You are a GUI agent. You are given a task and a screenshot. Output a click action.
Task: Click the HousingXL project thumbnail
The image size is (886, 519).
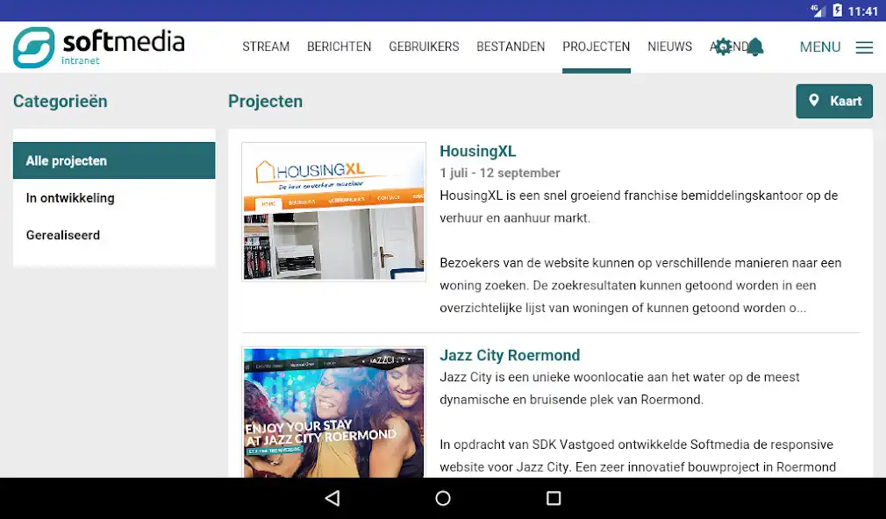[333, 212]
